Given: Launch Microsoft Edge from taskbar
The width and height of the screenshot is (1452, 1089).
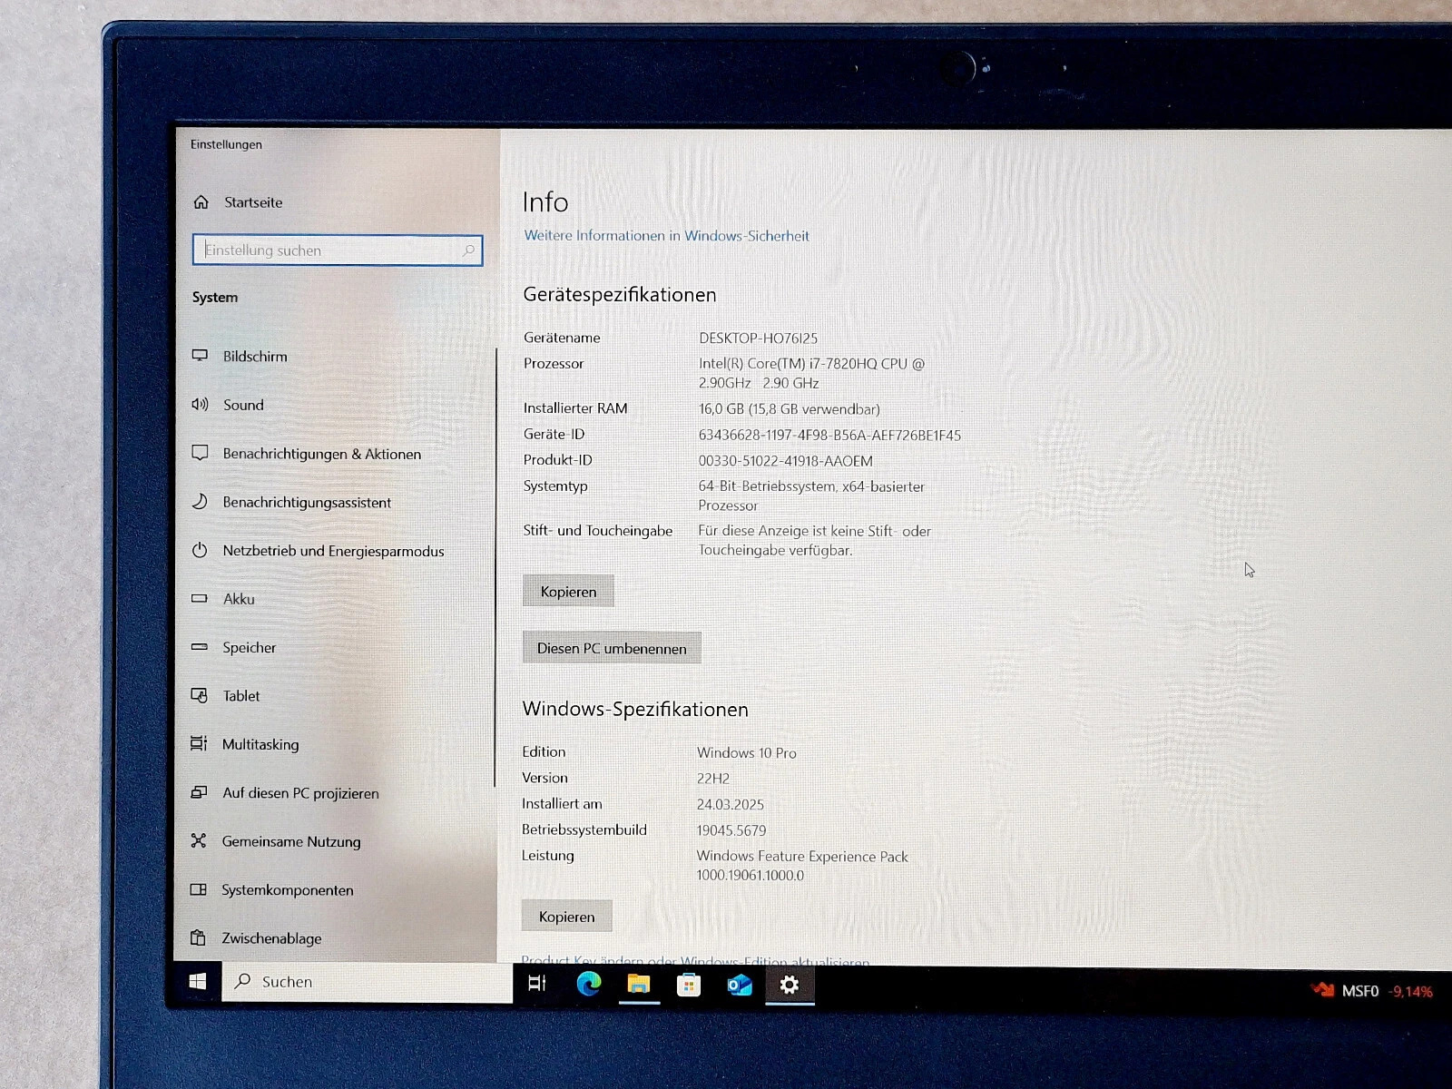Looking at the screenshot, I should tap(589, 984).
